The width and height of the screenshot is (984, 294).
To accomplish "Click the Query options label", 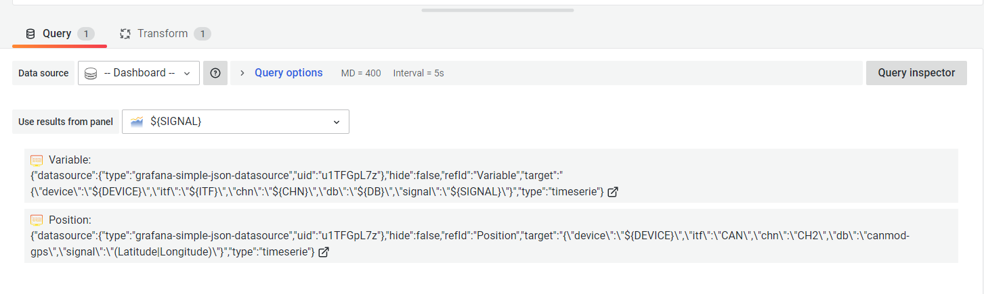I will 288,73.
